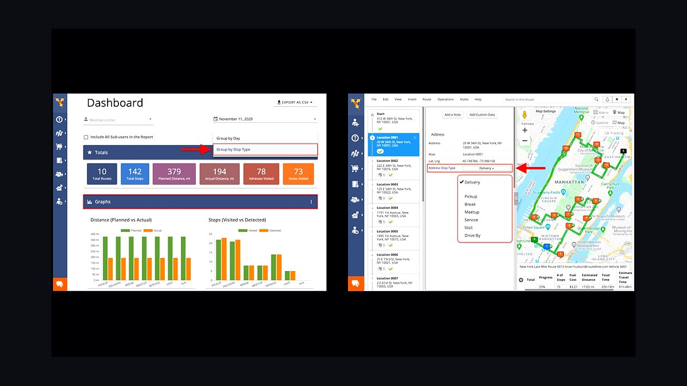The height and width of the screenshot is (386, 687).
Task: Switch map to Satellite view
Action: [601, 122]
